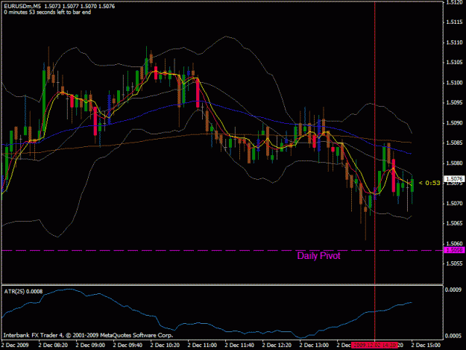Click the '2 Dec 11:40' time axis label

point(239,346)
